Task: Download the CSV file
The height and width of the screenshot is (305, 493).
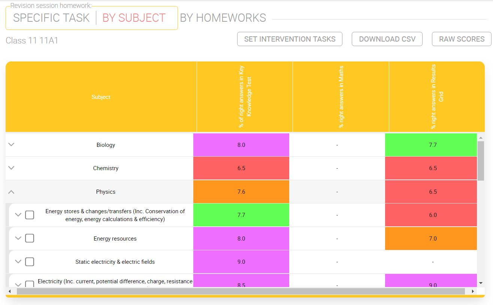Action: [x=387, y=39]
